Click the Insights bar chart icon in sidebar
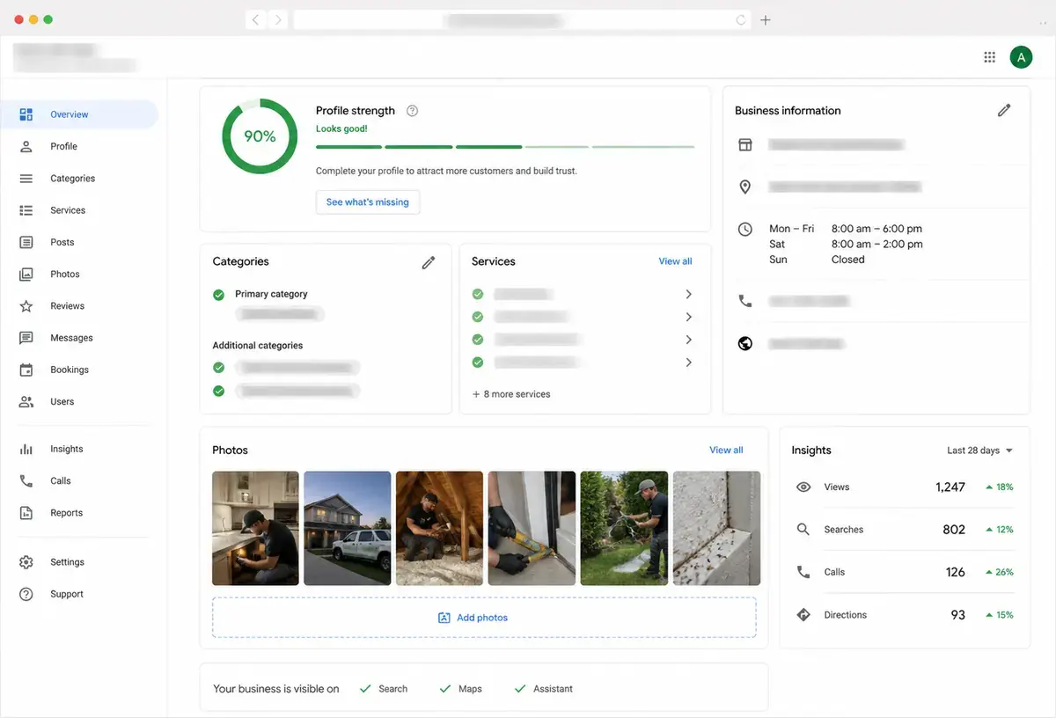This screenshot has height=718, width=1056. coord(26,449)
